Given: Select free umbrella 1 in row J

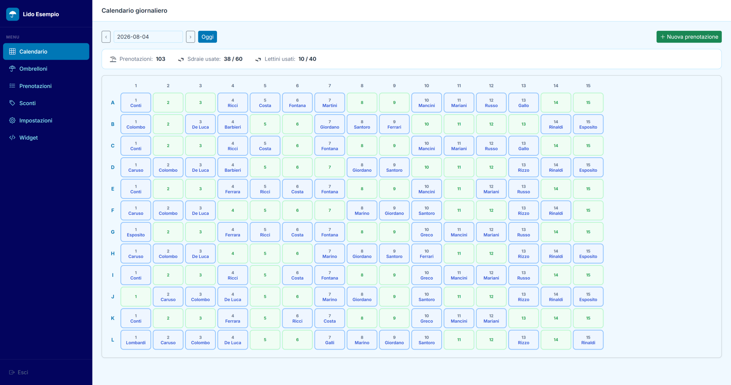Looking at the screenshot, I should [x=136, y=297].
